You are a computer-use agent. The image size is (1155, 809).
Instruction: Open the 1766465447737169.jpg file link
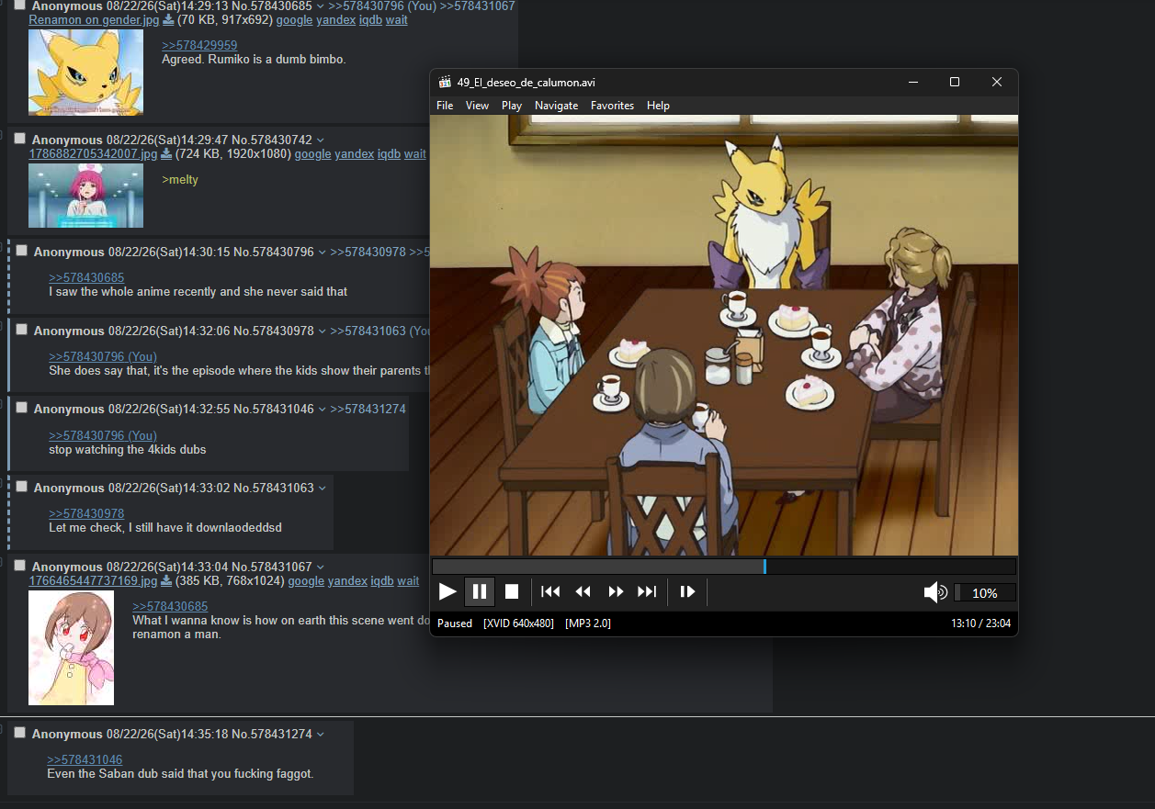point(93,581)
